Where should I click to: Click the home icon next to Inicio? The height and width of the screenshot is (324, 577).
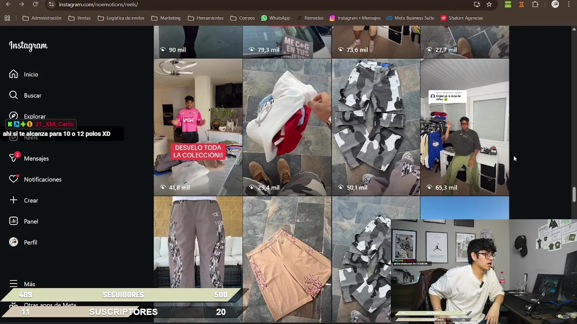[x=14, y=74]
